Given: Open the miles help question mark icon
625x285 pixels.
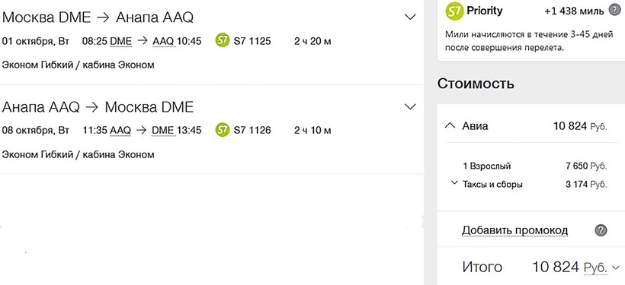Looking at the screenshot, I should point(614,11).
